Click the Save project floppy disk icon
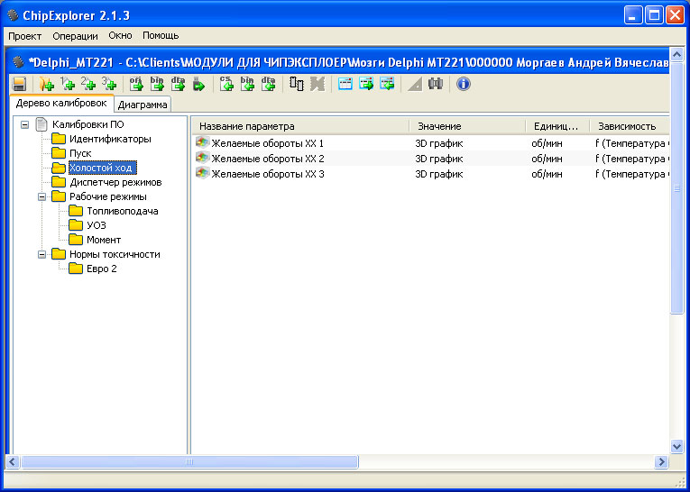Image resolution: width=690 pixels, height=492 pixels. click(x=18, y=84)
